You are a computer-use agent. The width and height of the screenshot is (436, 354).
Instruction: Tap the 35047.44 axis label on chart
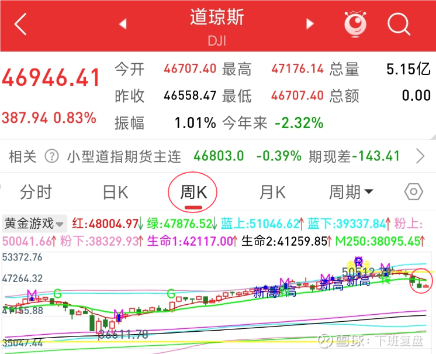22,342
